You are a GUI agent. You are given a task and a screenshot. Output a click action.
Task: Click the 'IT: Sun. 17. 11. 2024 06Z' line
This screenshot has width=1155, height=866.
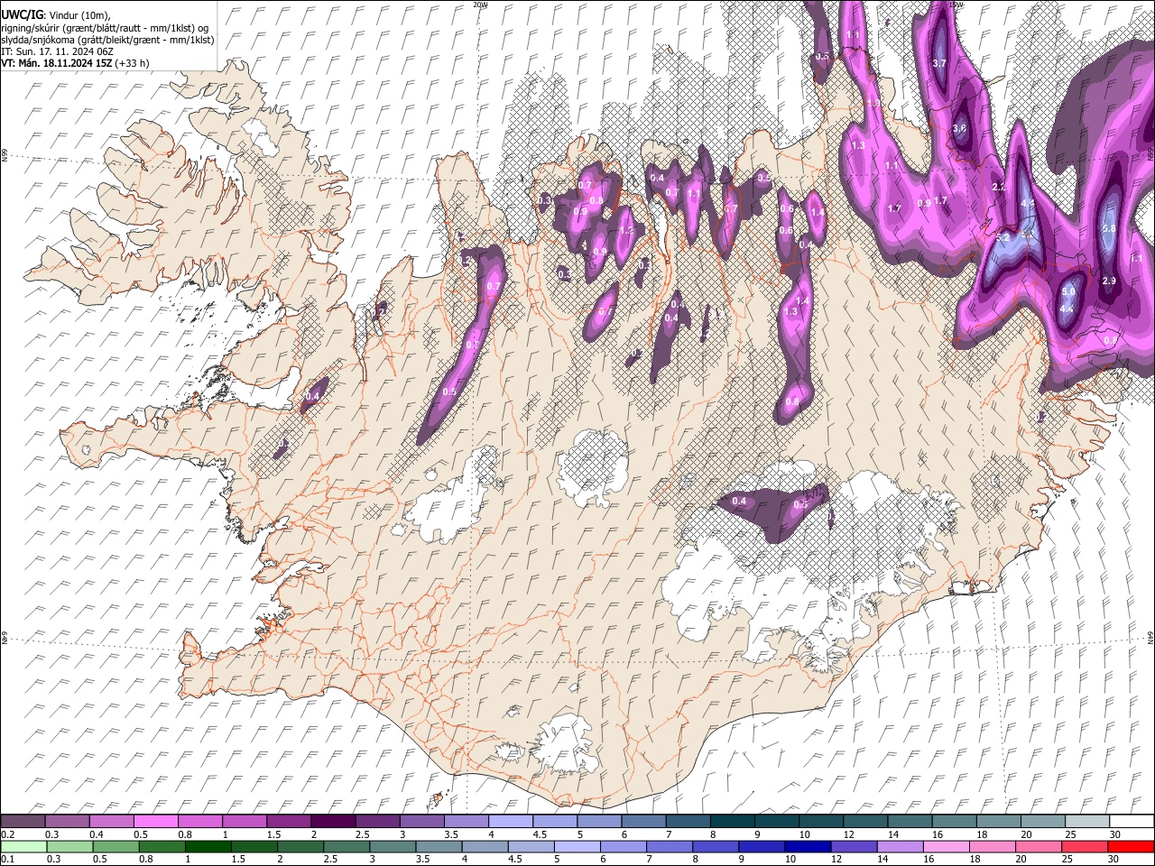pyautogui.click(x=57, y=51)
